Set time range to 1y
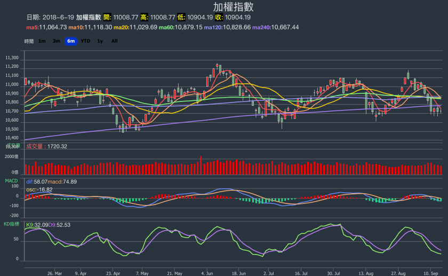Image resolution: width=448 pixels, height=276 pixels. coord(100,41)
